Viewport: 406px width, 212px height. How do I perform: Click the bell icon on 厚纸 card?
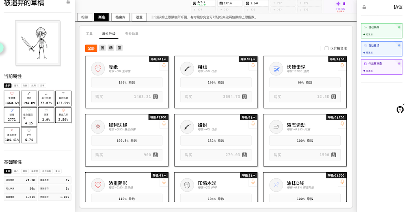164,66
